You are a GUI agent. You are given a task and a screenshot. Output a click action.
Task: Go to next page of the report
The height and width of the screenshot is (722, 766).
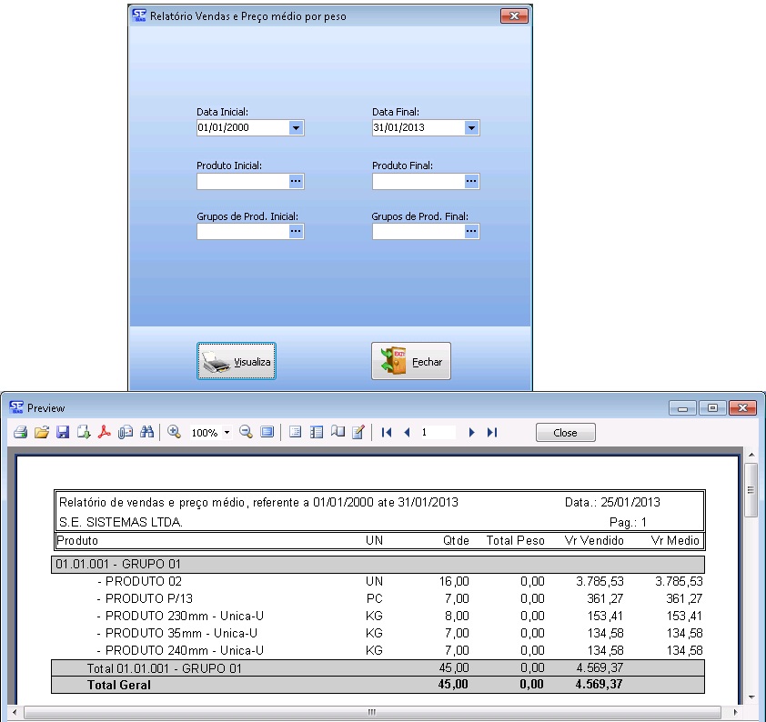tap(471, 433)
